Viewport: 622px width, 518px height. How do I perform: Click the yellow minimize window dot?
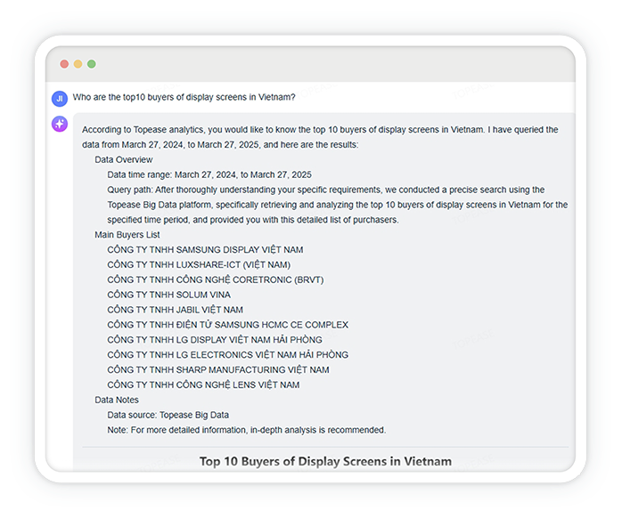tap(78, 64)
